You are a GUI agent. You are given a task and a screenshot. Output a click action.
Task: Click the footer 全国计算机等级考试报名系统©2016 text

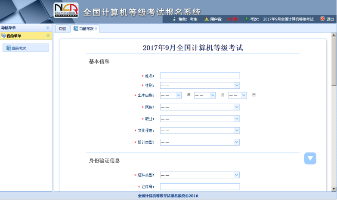168,196
